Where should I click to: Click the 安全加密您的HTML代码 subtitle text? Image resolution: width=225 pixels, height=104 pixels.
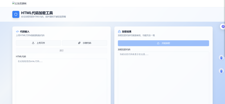[x=44, y=17]
